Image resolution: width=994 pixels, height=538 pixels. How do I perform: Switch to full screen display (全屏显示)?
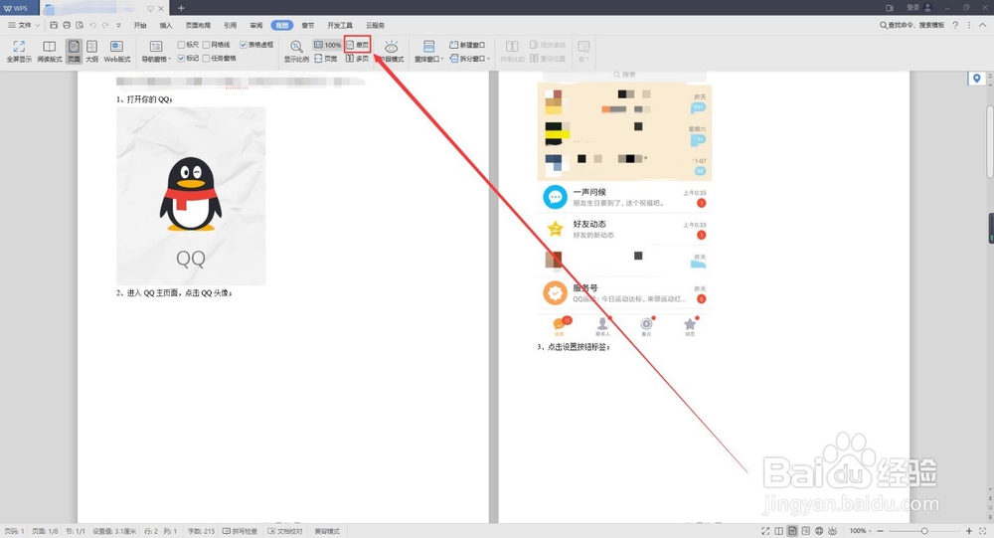point(19,51)
